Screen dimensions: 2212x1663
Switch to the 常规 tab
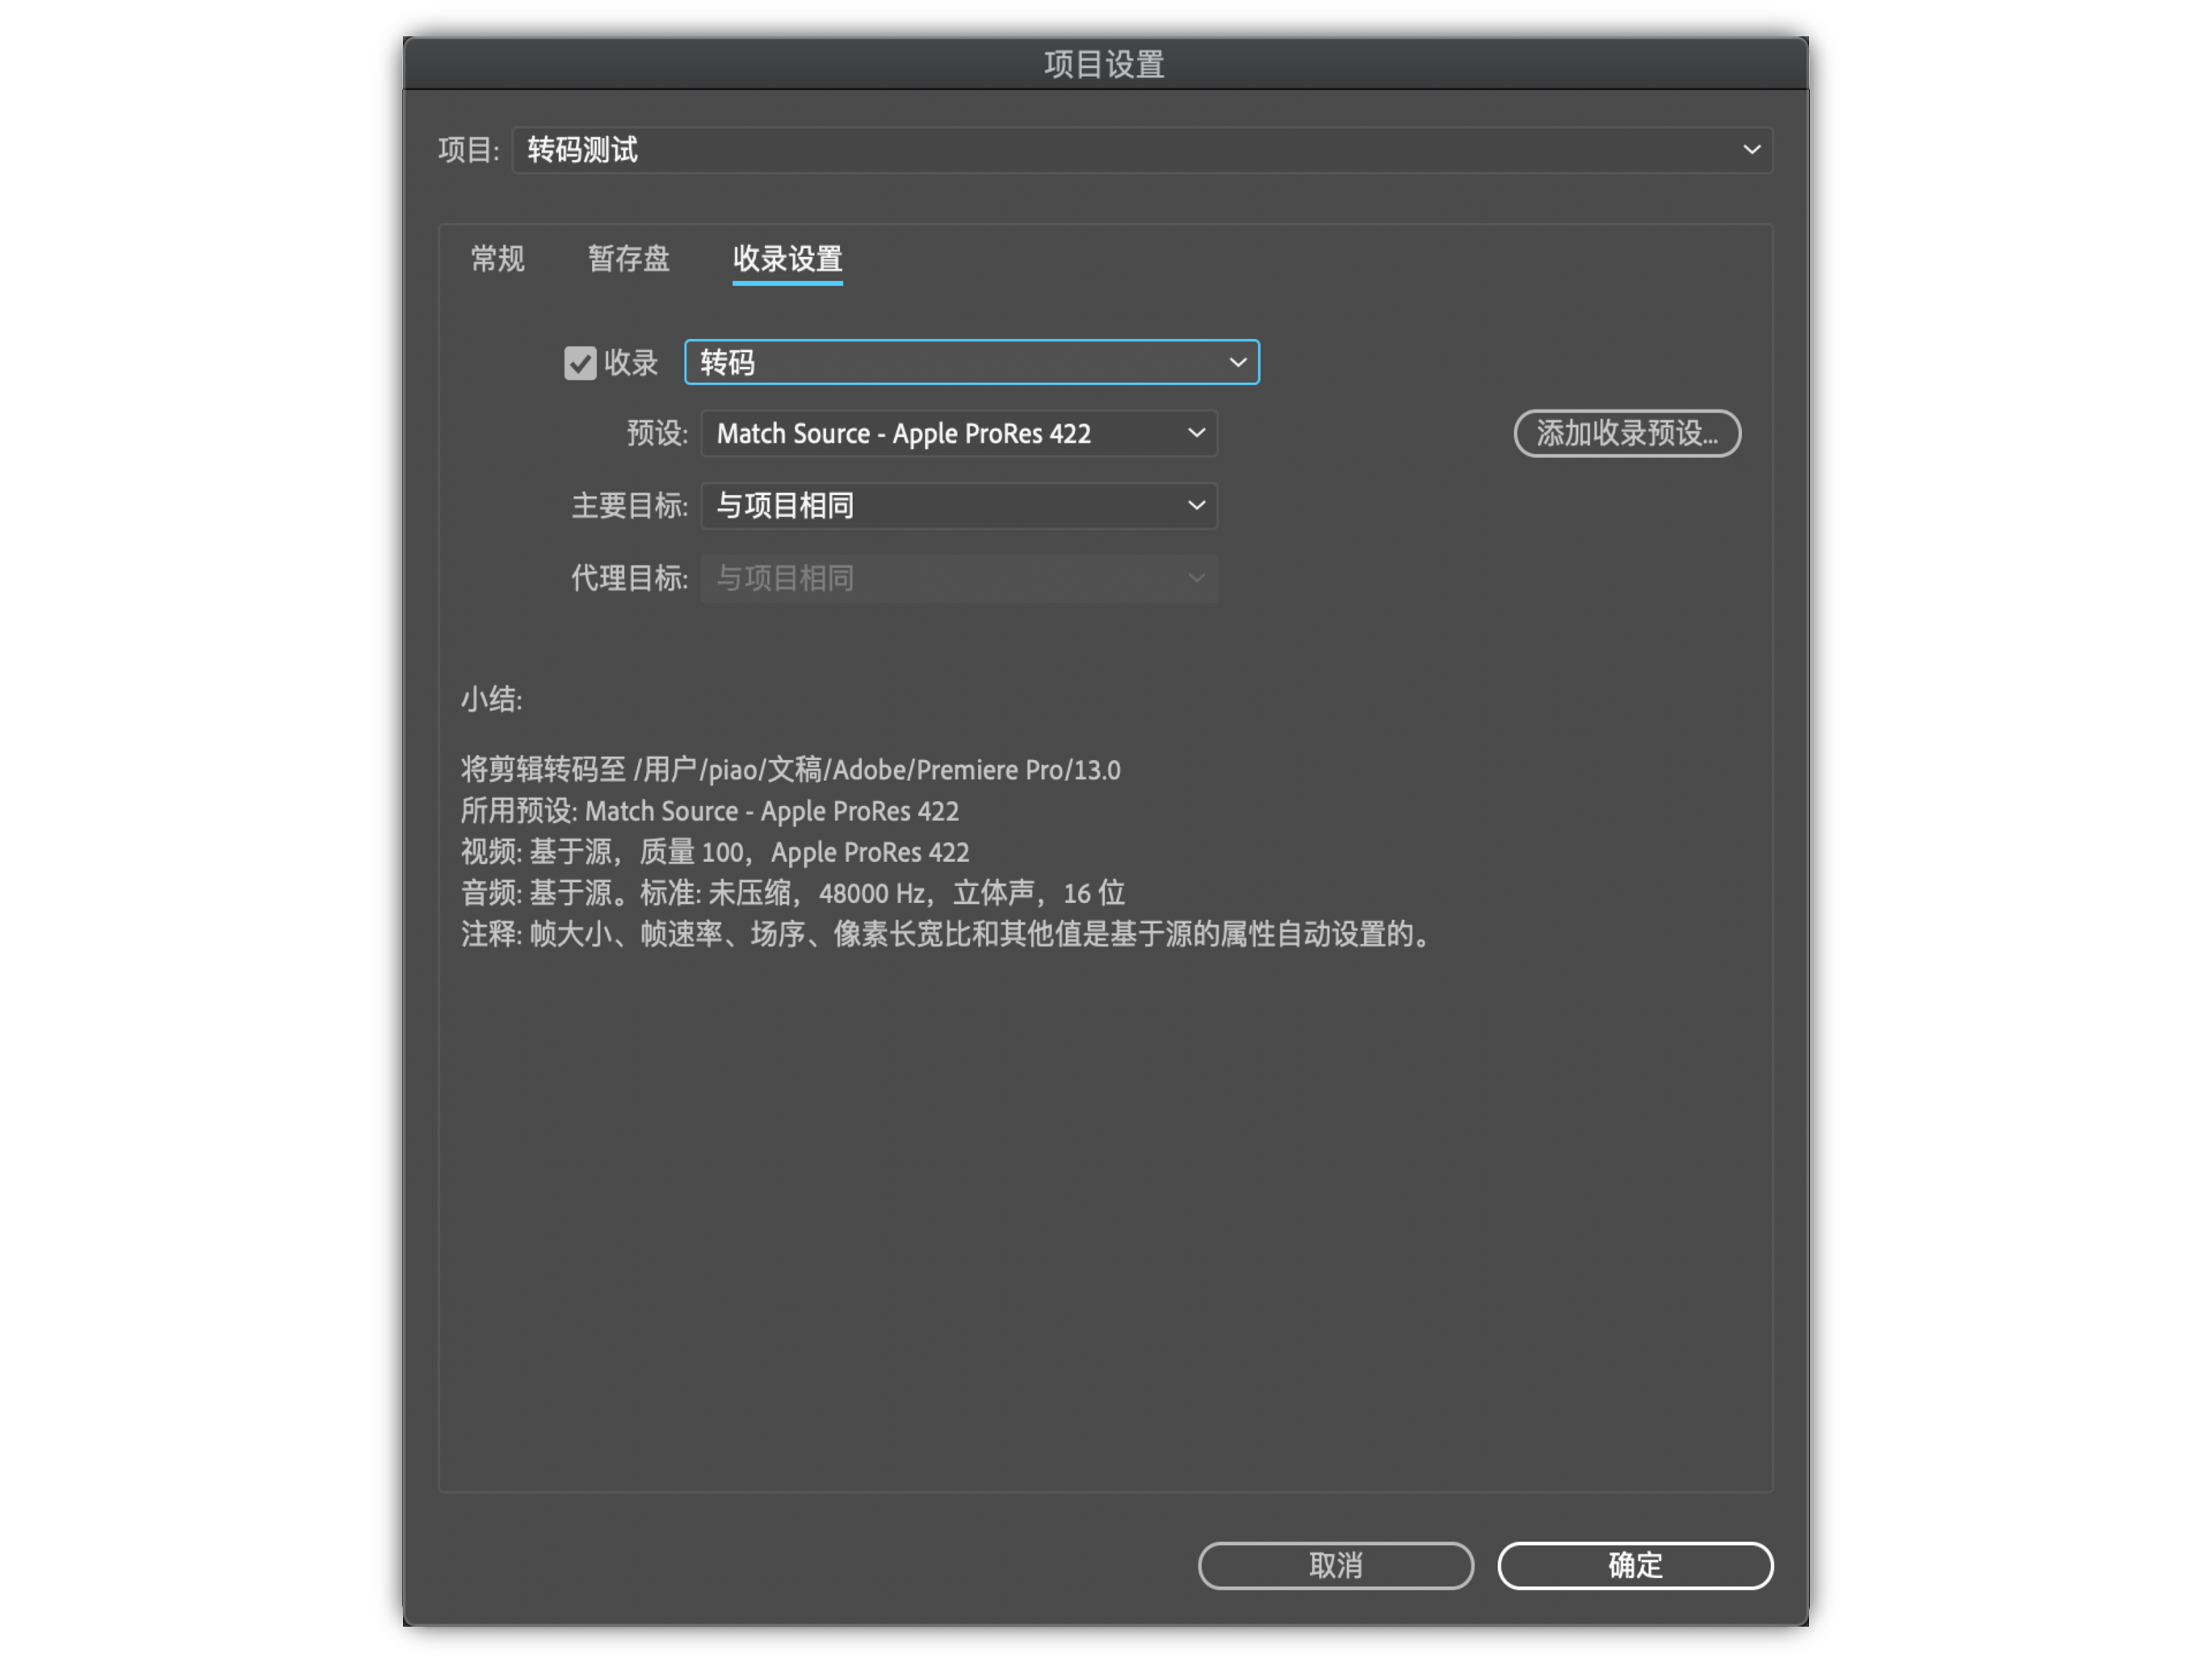(x=497, y=260)
